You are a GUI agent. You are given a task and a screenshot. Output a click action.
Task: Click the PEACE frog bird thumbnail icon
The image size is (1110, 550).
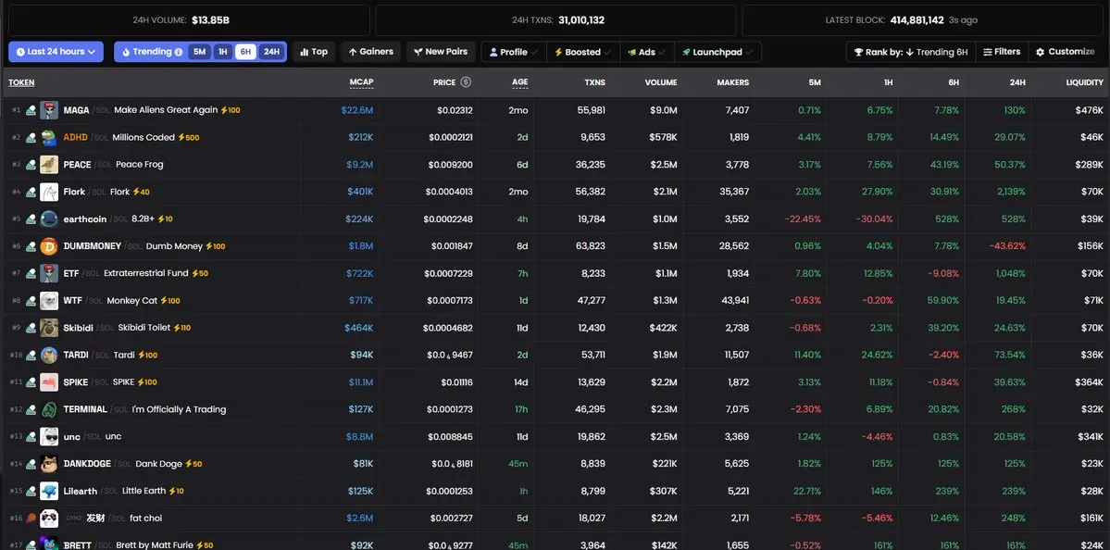point(49,165)
